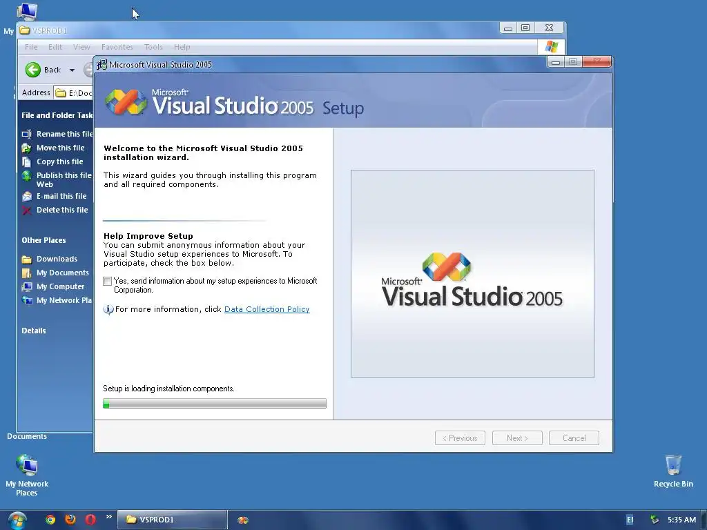Expand quick launch overflow chevron
This screenshot has height=530, width=707.
108,516
